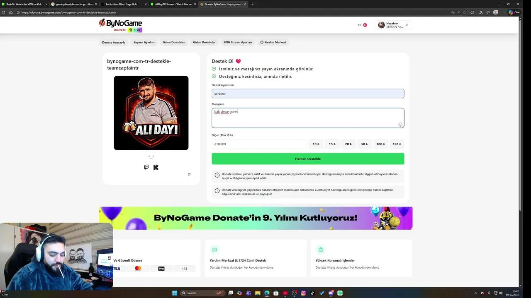Screen dimensions: 531x298
Task: Open Instagram from the taskbar
Action: (303, 293)
